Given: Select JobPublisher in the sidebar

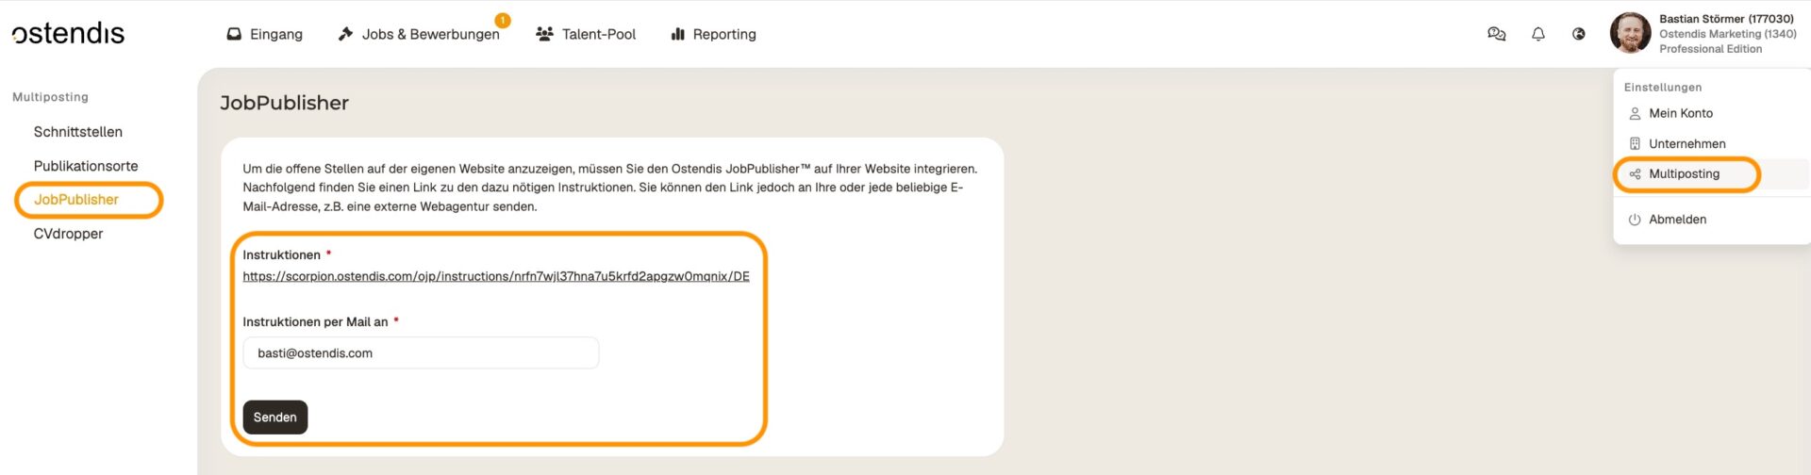Looking at the screenshot, I should pos(76,200).
